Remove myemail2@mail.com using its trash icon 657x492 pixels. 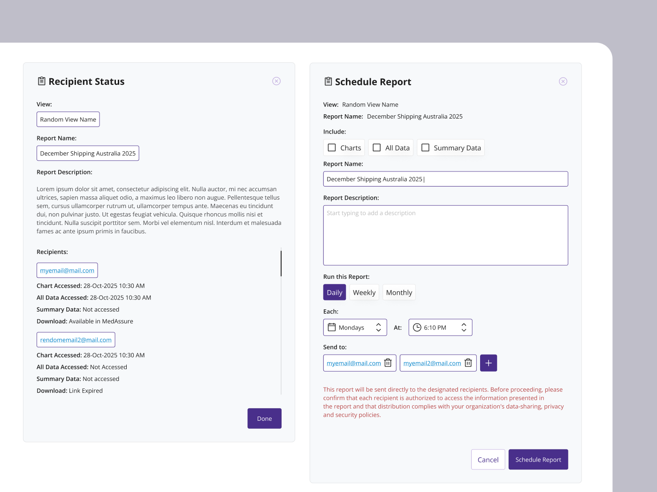[x=468, y=363]
